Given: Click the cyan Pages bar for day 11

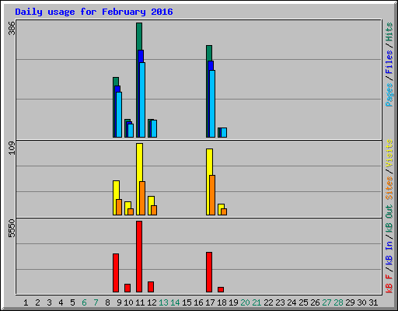Looking at the screenshot, I should (142, 100).
